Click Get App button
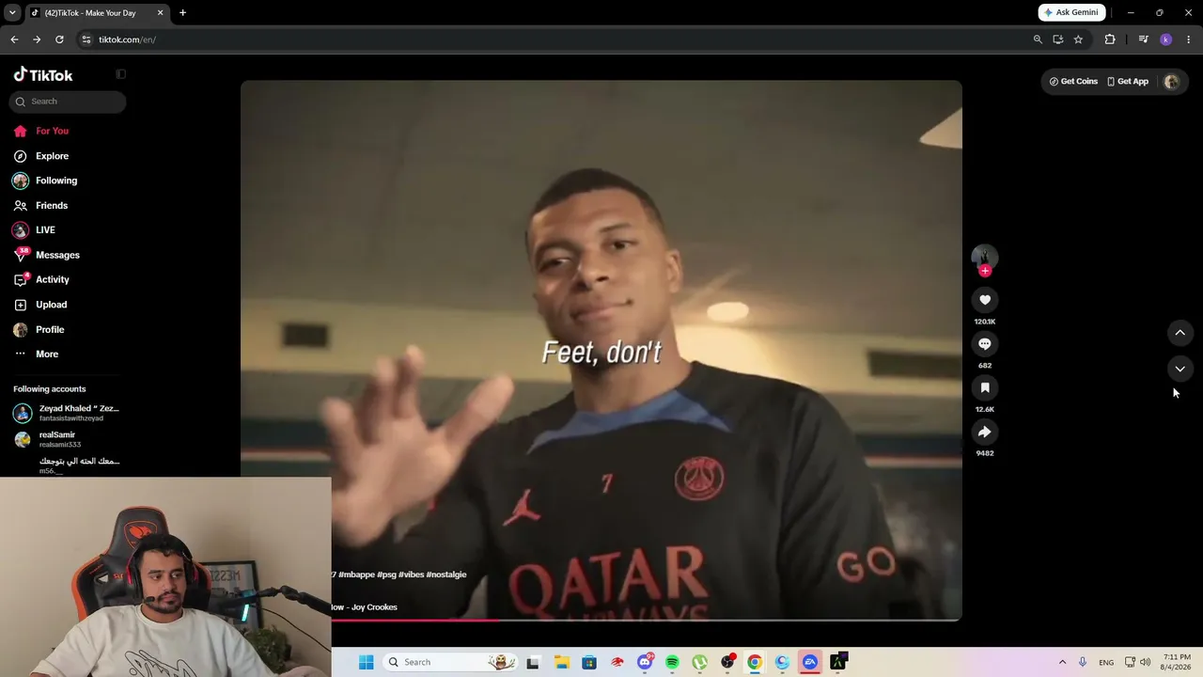The height and width of the screenshot is (677, 1203). pyautogui.click(x=1128, y=82)
